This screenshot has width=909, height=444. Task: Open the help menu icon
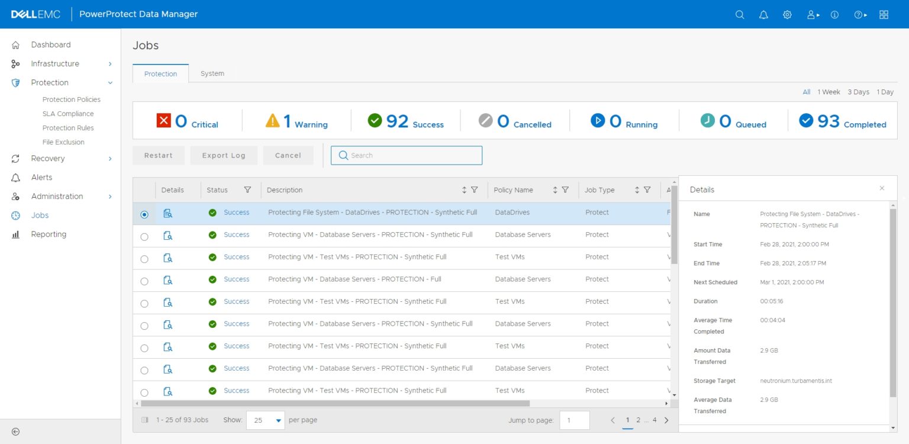pyautogui.click(x=858, y=14)
